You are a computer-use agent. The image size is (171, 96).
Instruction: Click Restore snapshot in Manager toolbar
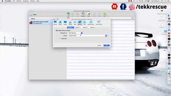77,14
